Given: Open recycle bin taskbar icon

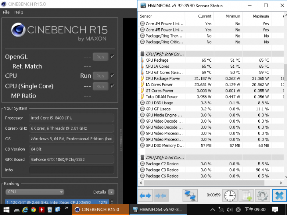Looking at the screenshot, I should [49, 209].
